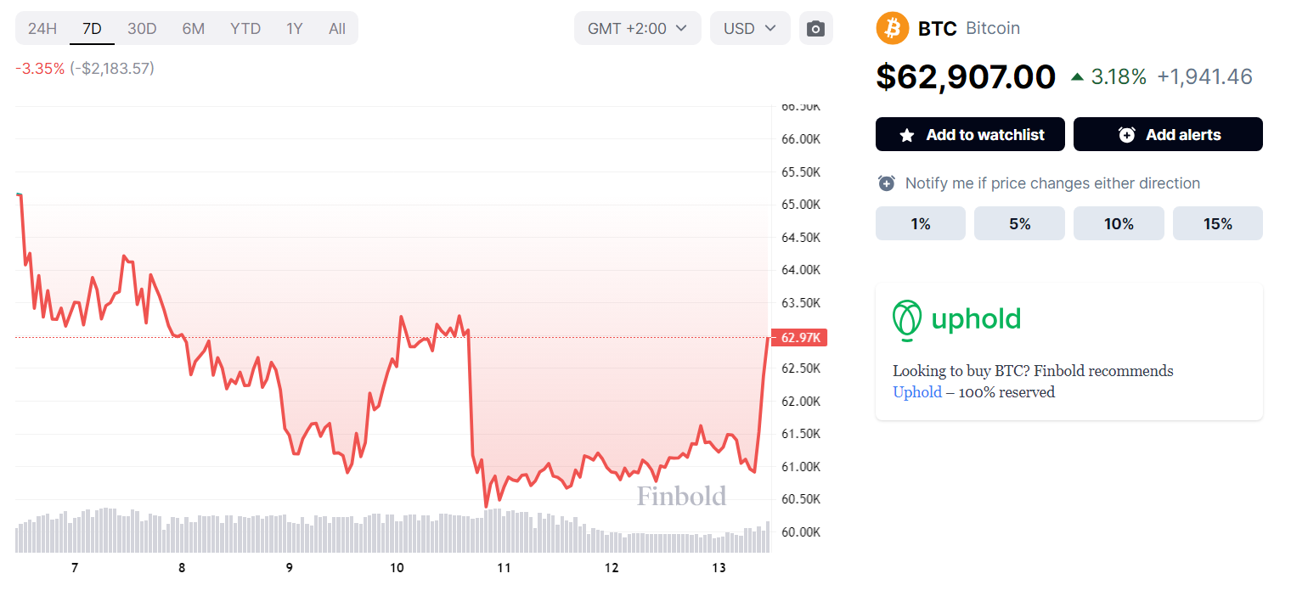The image size is (1291, 596).
Task: Select the 1% price change alert
Action: coord(920,223)
